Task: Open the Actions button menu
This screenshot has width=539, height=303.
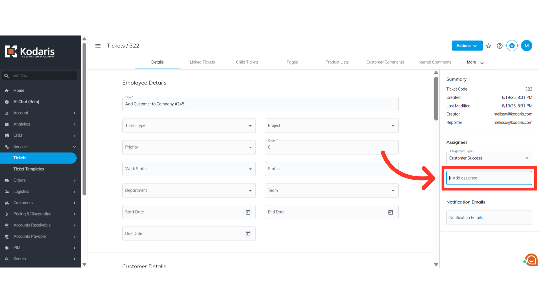Action: 467,46
